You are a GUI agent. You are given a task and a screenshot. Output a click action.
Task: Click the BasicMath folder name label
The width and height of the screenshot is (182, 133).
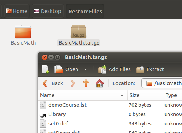click(23, 43)
